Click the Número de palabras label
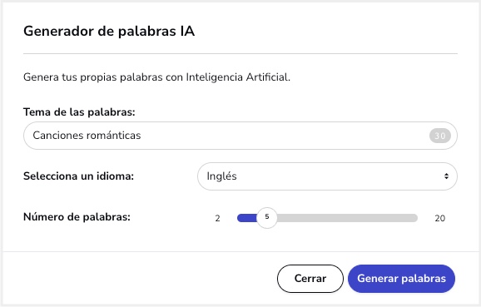481x307 pixels. pyautogui.click(x=77, y=217)
